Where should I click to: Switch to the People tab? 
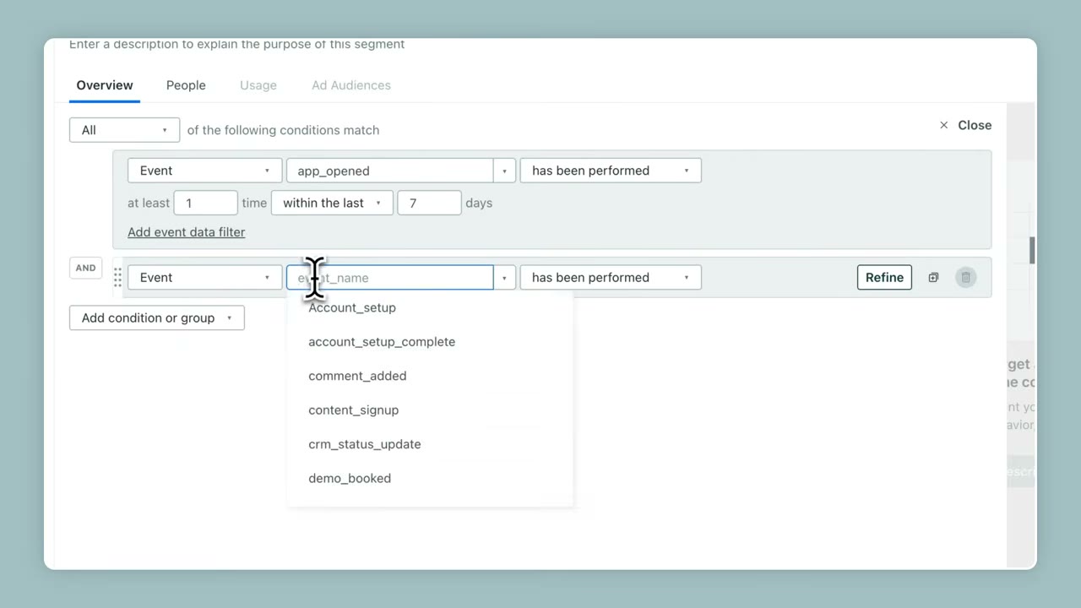[186, 85]
